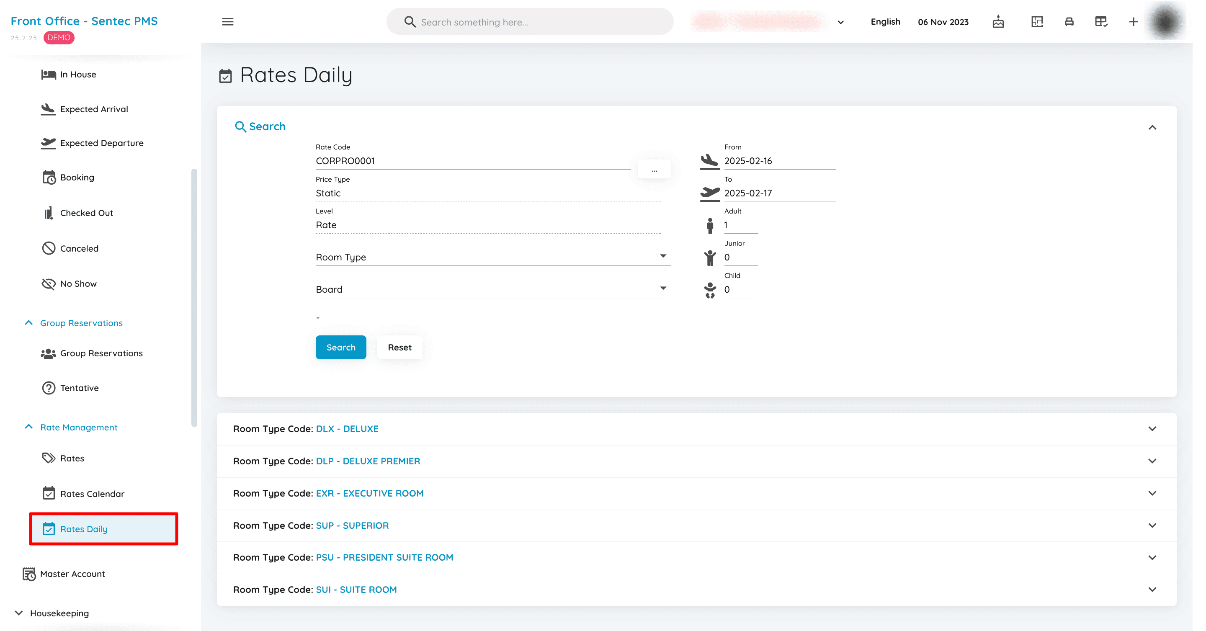Open the property selector dropdown arrow

pos(840,22)
